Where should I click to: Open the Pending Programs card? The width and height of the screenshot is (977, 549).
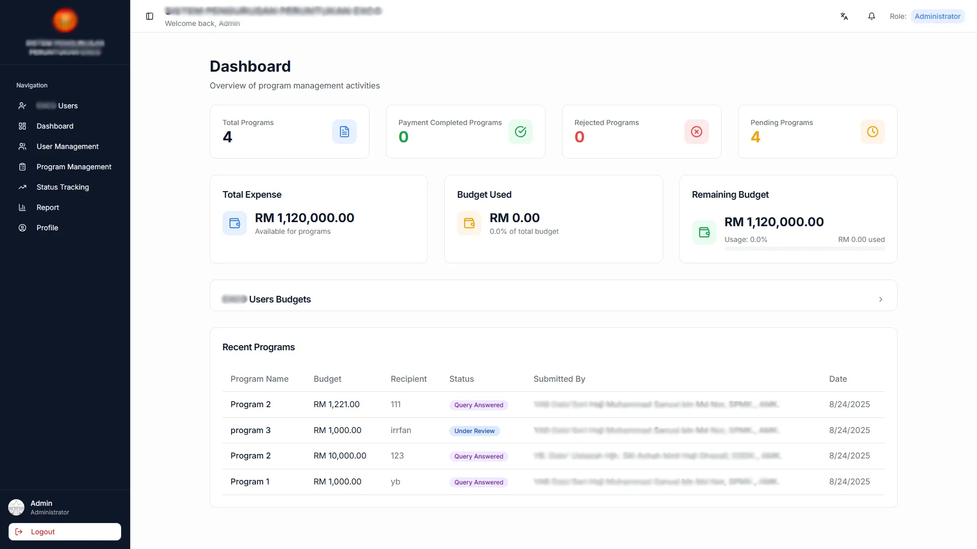click(x=818, y=132)
